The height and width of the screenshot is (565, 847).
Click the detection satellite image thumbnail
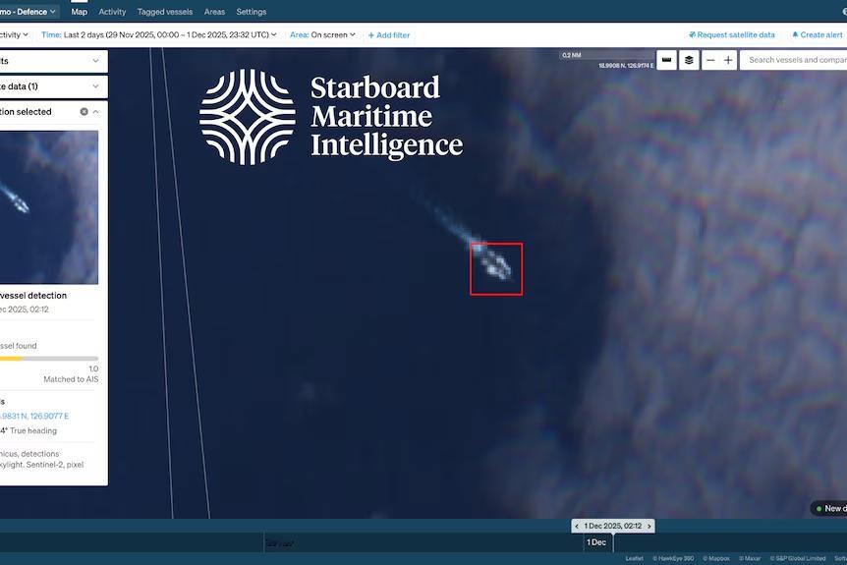pos(49,207)
